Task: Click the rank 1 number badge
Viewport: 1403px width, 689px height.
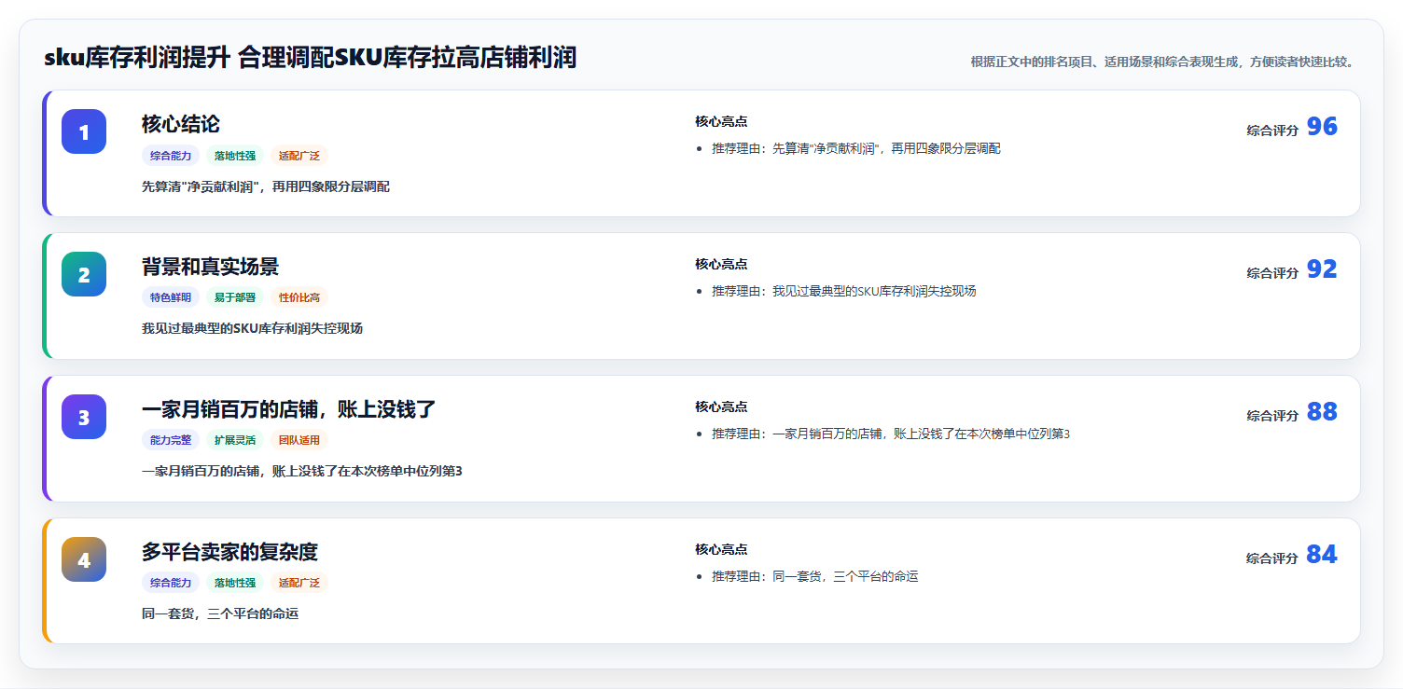Action: click(84, 131)
